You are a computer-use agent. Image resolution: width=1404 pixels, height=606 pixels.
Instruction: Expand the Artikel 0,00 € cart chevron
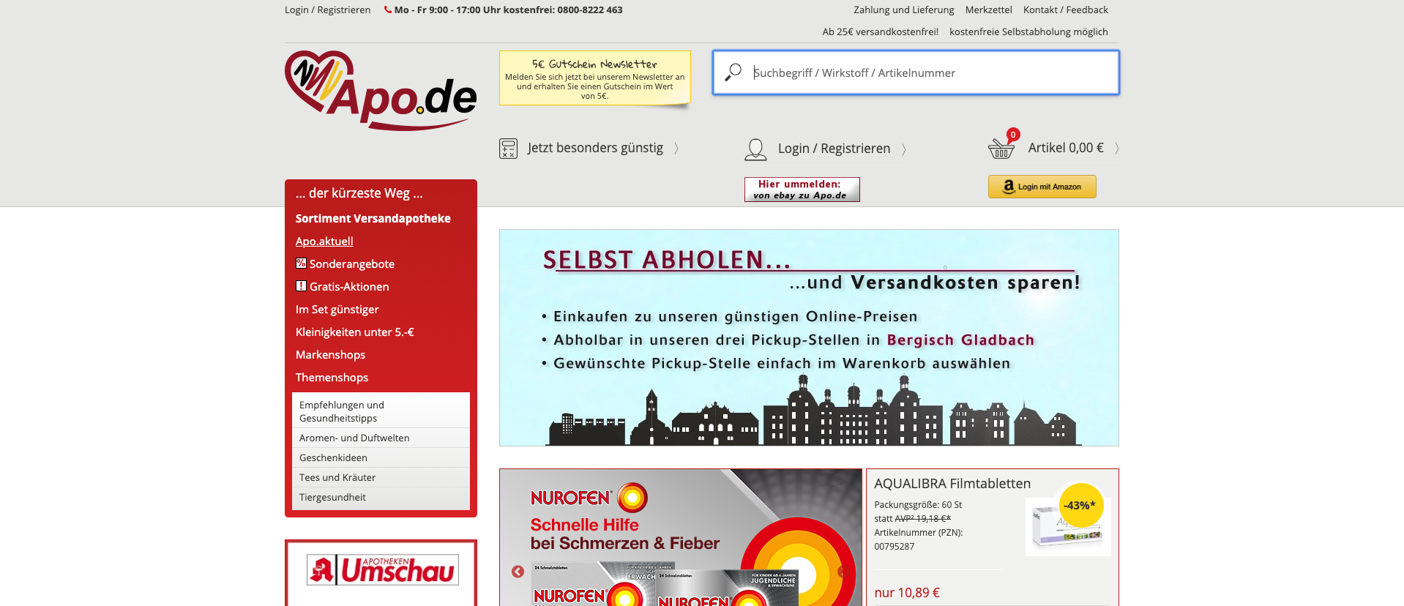[1116, 149]
